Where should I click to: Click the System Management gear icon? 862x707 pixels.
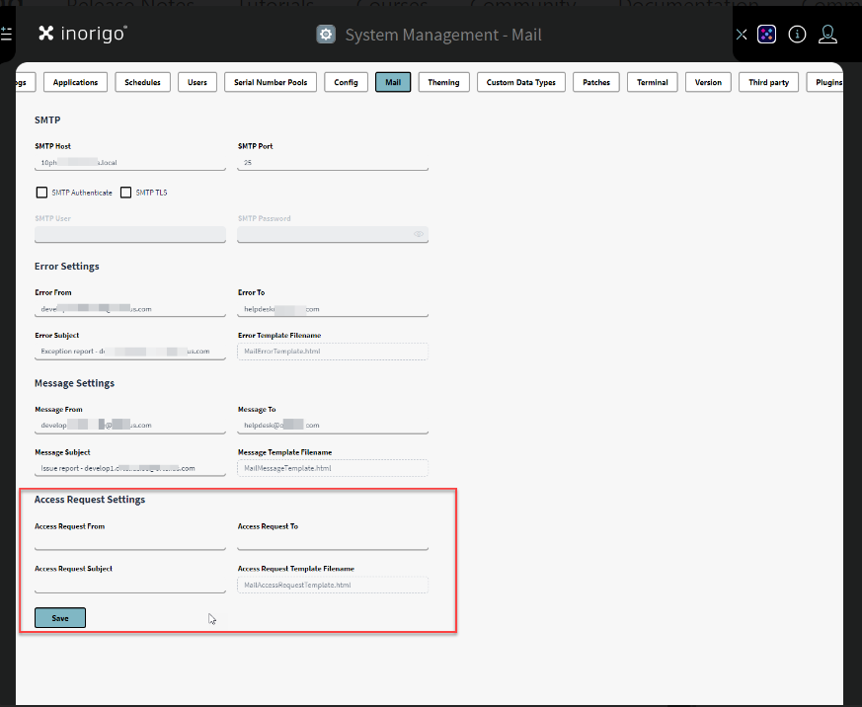tap(326, 35)
